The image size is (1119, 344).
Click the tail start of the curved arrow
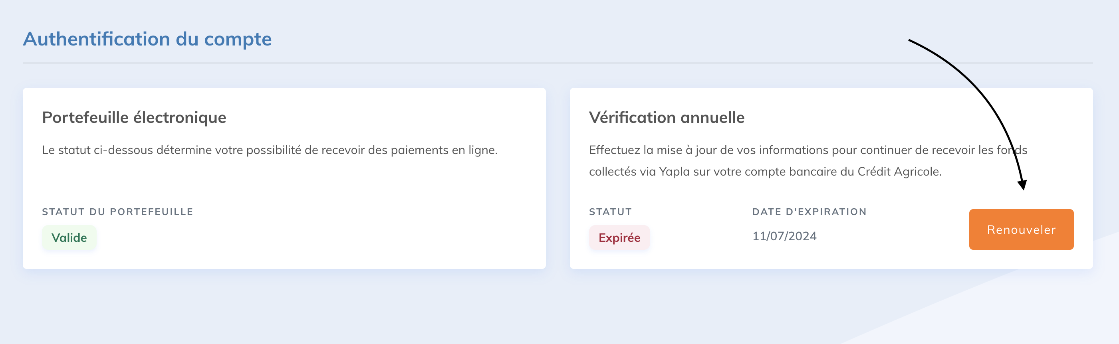(910, 40)
